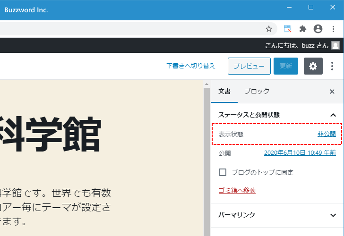Open the publish date 2020年6月10日 link
This screenshot has width=344, height=236.
click(300, 153)
